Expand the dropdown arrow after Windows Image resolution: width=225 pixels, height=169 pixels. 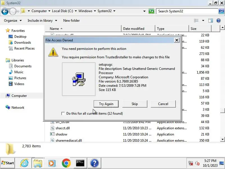point(95,11)
